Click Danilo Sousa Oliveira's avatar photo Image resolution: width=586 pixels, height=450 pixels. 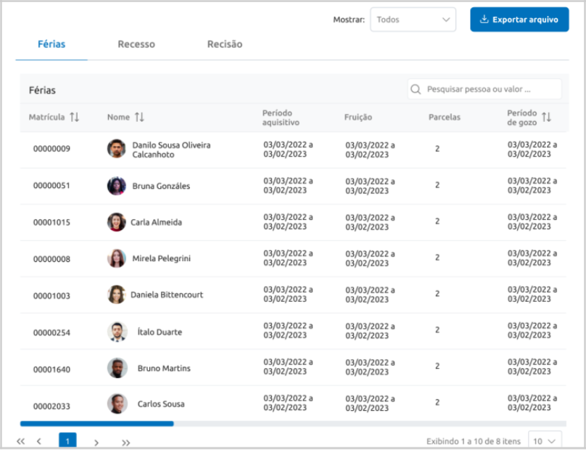click(116, 149)
